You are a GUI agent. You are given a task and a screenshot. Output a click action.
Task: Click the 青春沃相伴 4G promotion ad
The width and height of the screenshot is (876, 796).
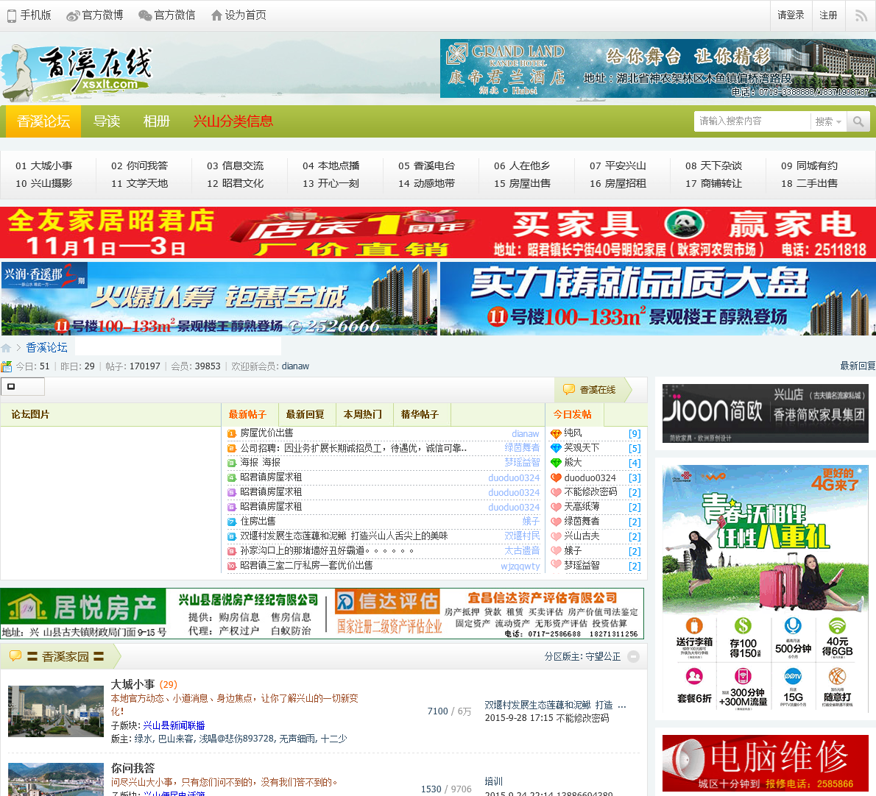(x=766, y=589)
